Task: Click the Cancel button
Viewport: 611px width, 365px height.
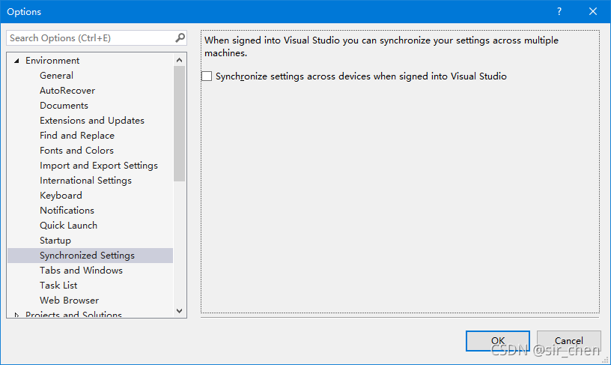Action: pos(568,341)
